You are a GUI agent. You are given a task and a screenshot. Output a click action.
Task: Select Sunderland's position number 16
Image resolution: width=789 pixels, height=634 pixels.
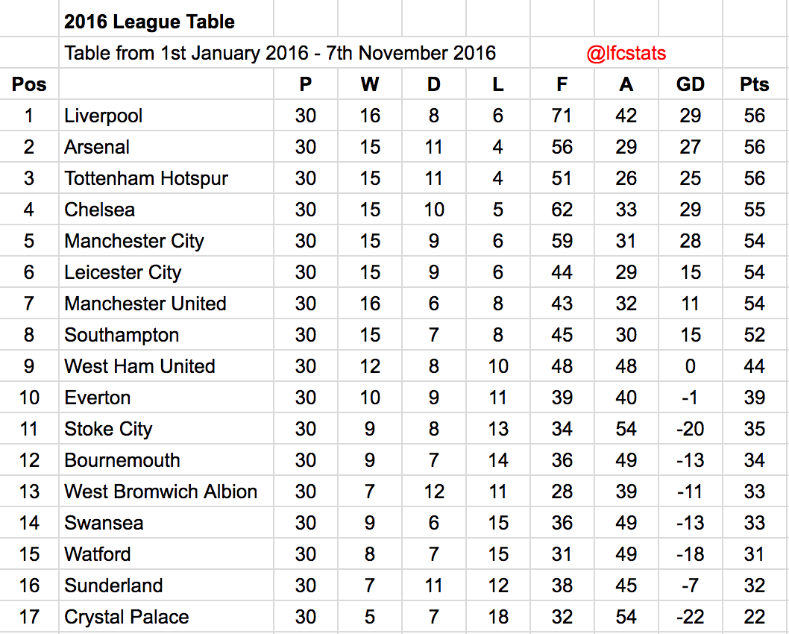point(29,586)
